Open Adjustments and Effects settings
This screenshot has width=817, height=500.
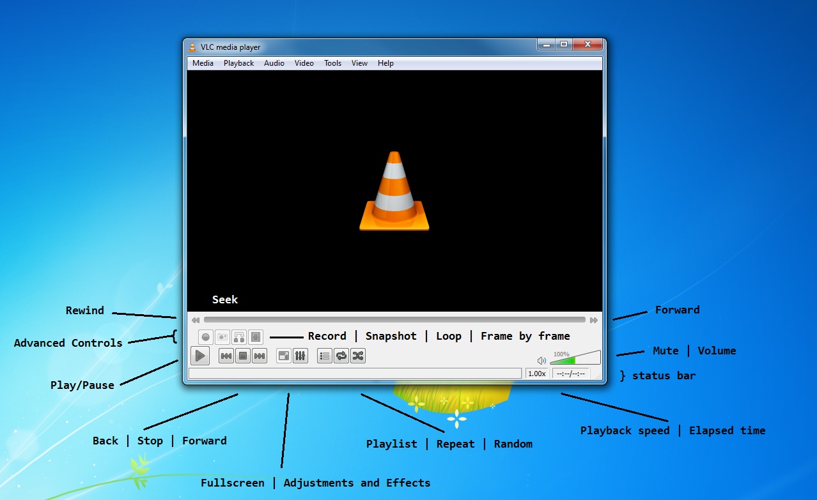pos(300,356)
